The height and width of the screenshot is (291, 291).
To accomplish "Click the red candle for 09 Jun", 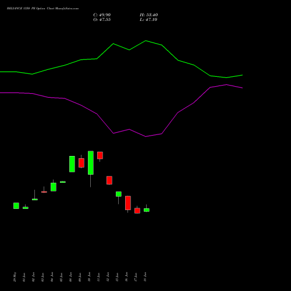I will coord(81,163).
